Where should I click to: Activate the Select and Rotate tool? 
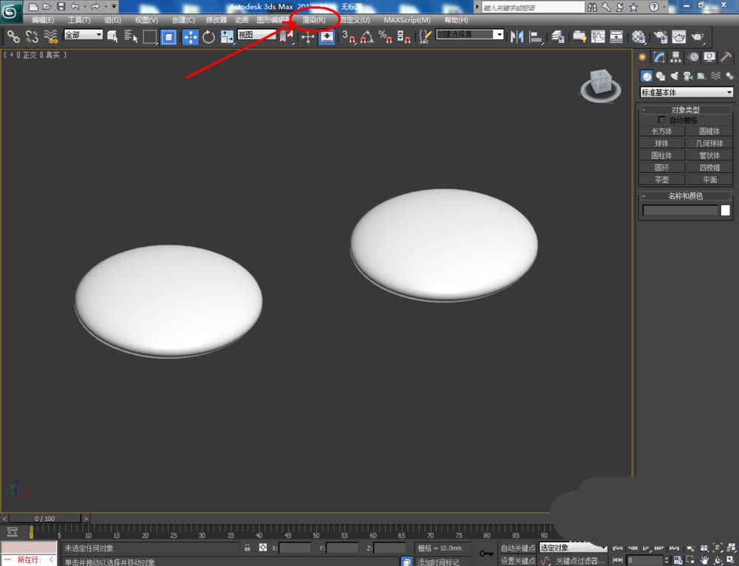click(208, 37)
